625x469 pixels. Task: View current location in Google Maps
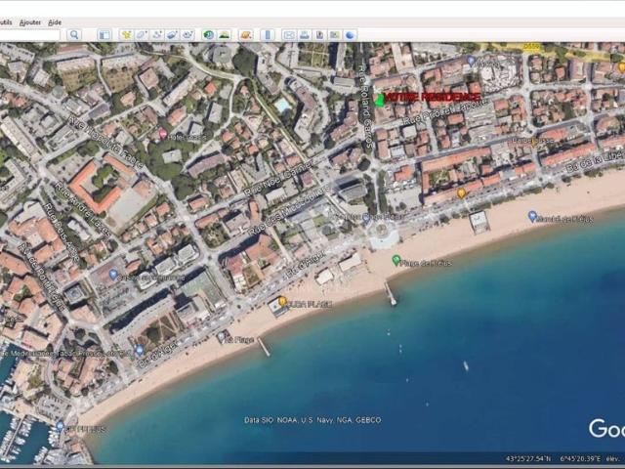tap(334, 35)
